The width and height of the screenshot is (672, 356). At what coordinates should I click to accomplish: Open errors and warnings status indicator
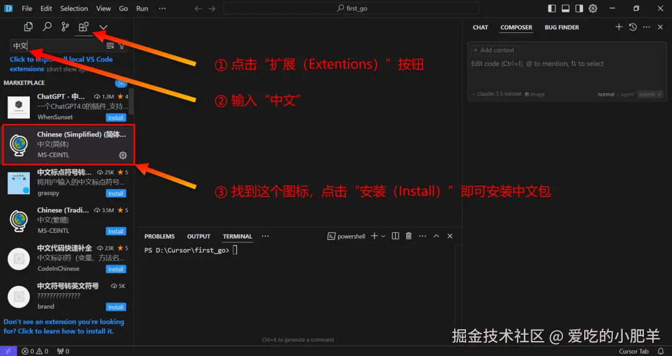(35, 351)
